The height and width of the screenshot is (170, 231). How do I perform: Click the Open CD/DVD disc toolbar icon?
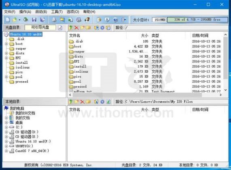tap(26, 19)
